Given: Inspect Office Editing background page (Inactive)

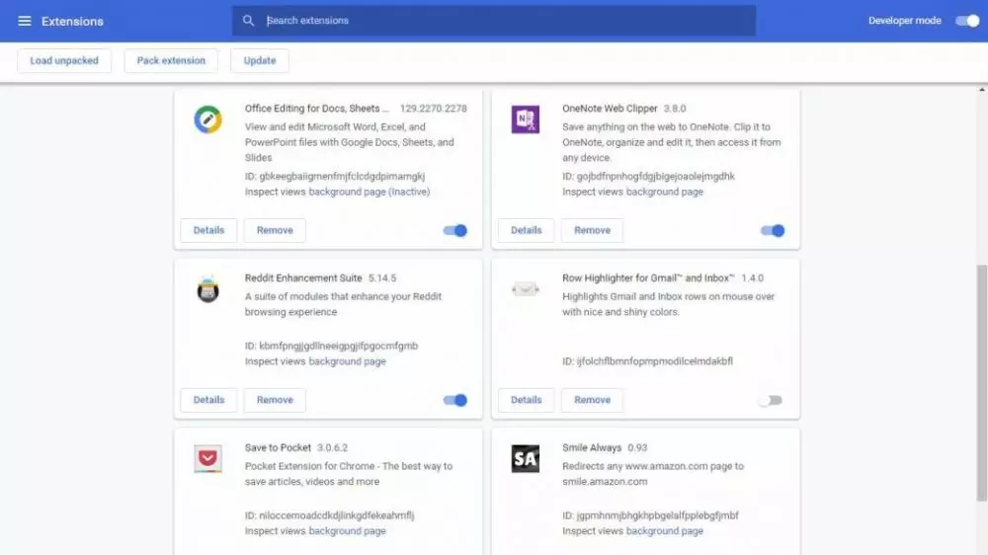Looking at the screenshot, I should [370, 192].
